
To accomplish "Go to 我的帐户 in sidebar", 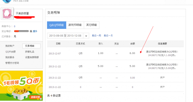I will pos(10,46).
